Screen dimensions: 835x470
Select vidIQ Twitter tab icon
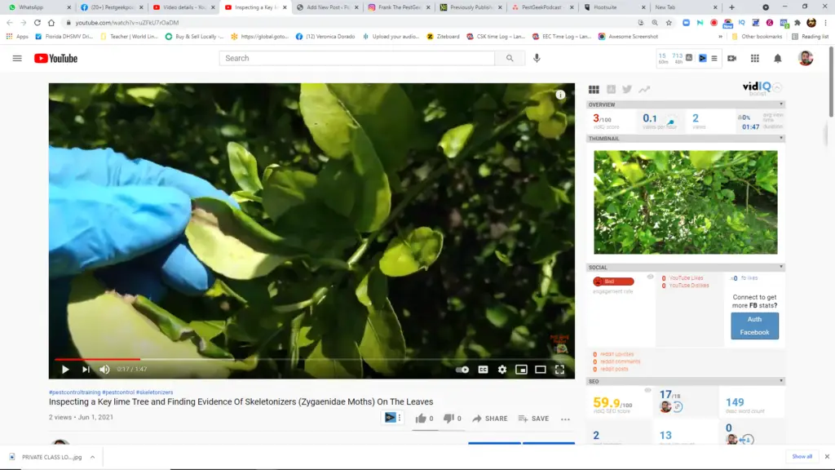point(627,90)
